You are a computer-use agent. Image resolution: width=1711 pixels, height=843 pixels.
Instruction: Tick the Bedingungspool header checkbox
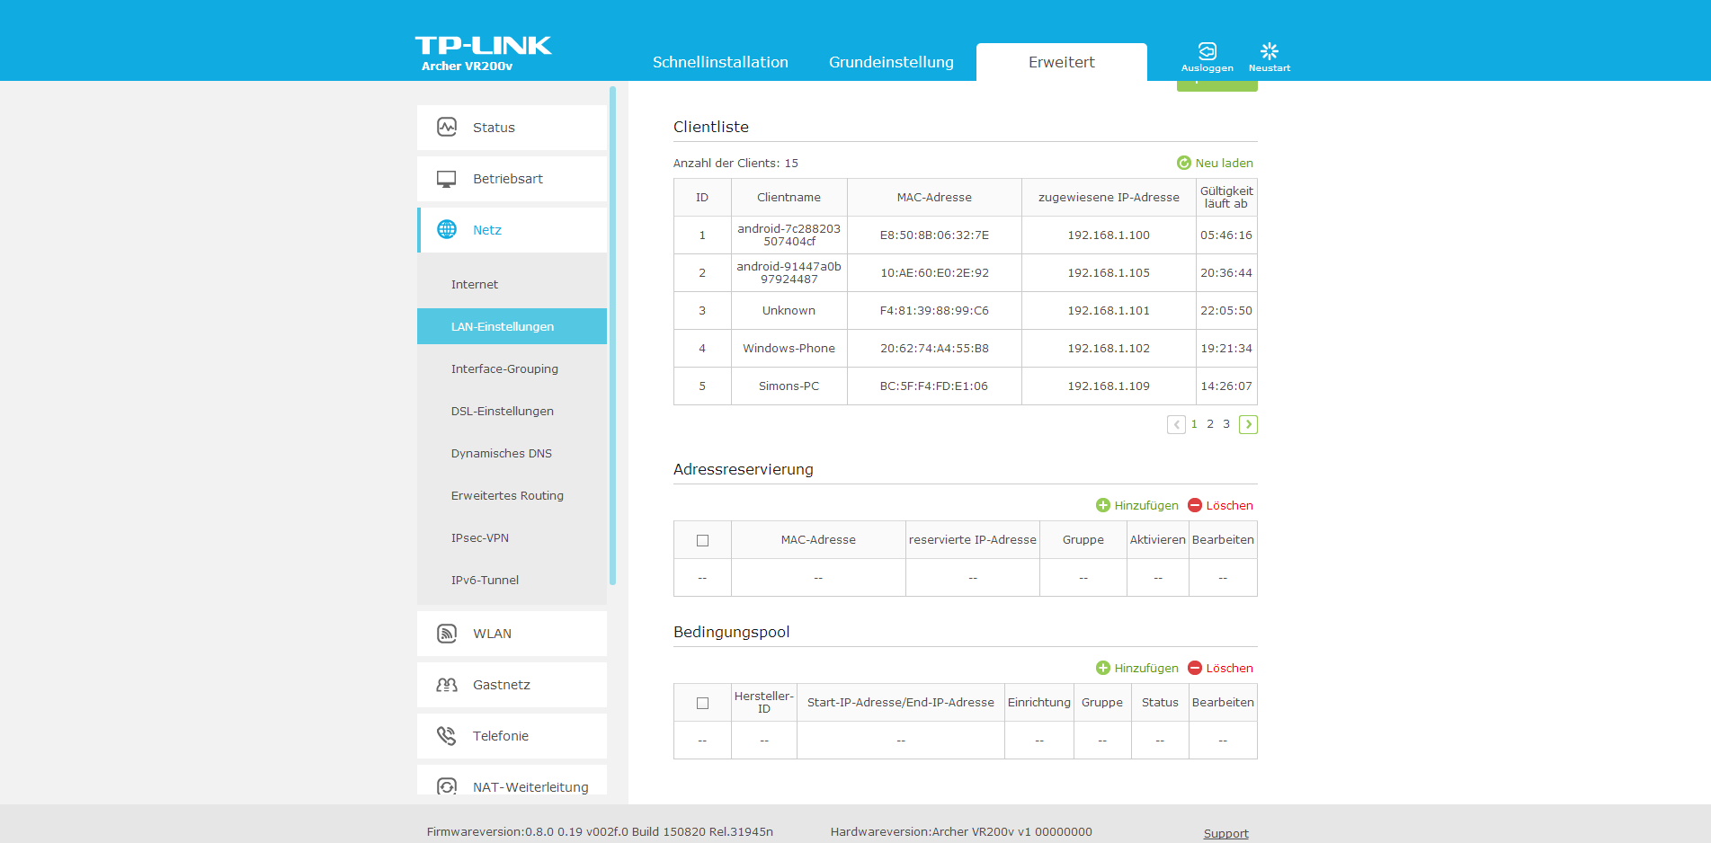pos(702,703)
